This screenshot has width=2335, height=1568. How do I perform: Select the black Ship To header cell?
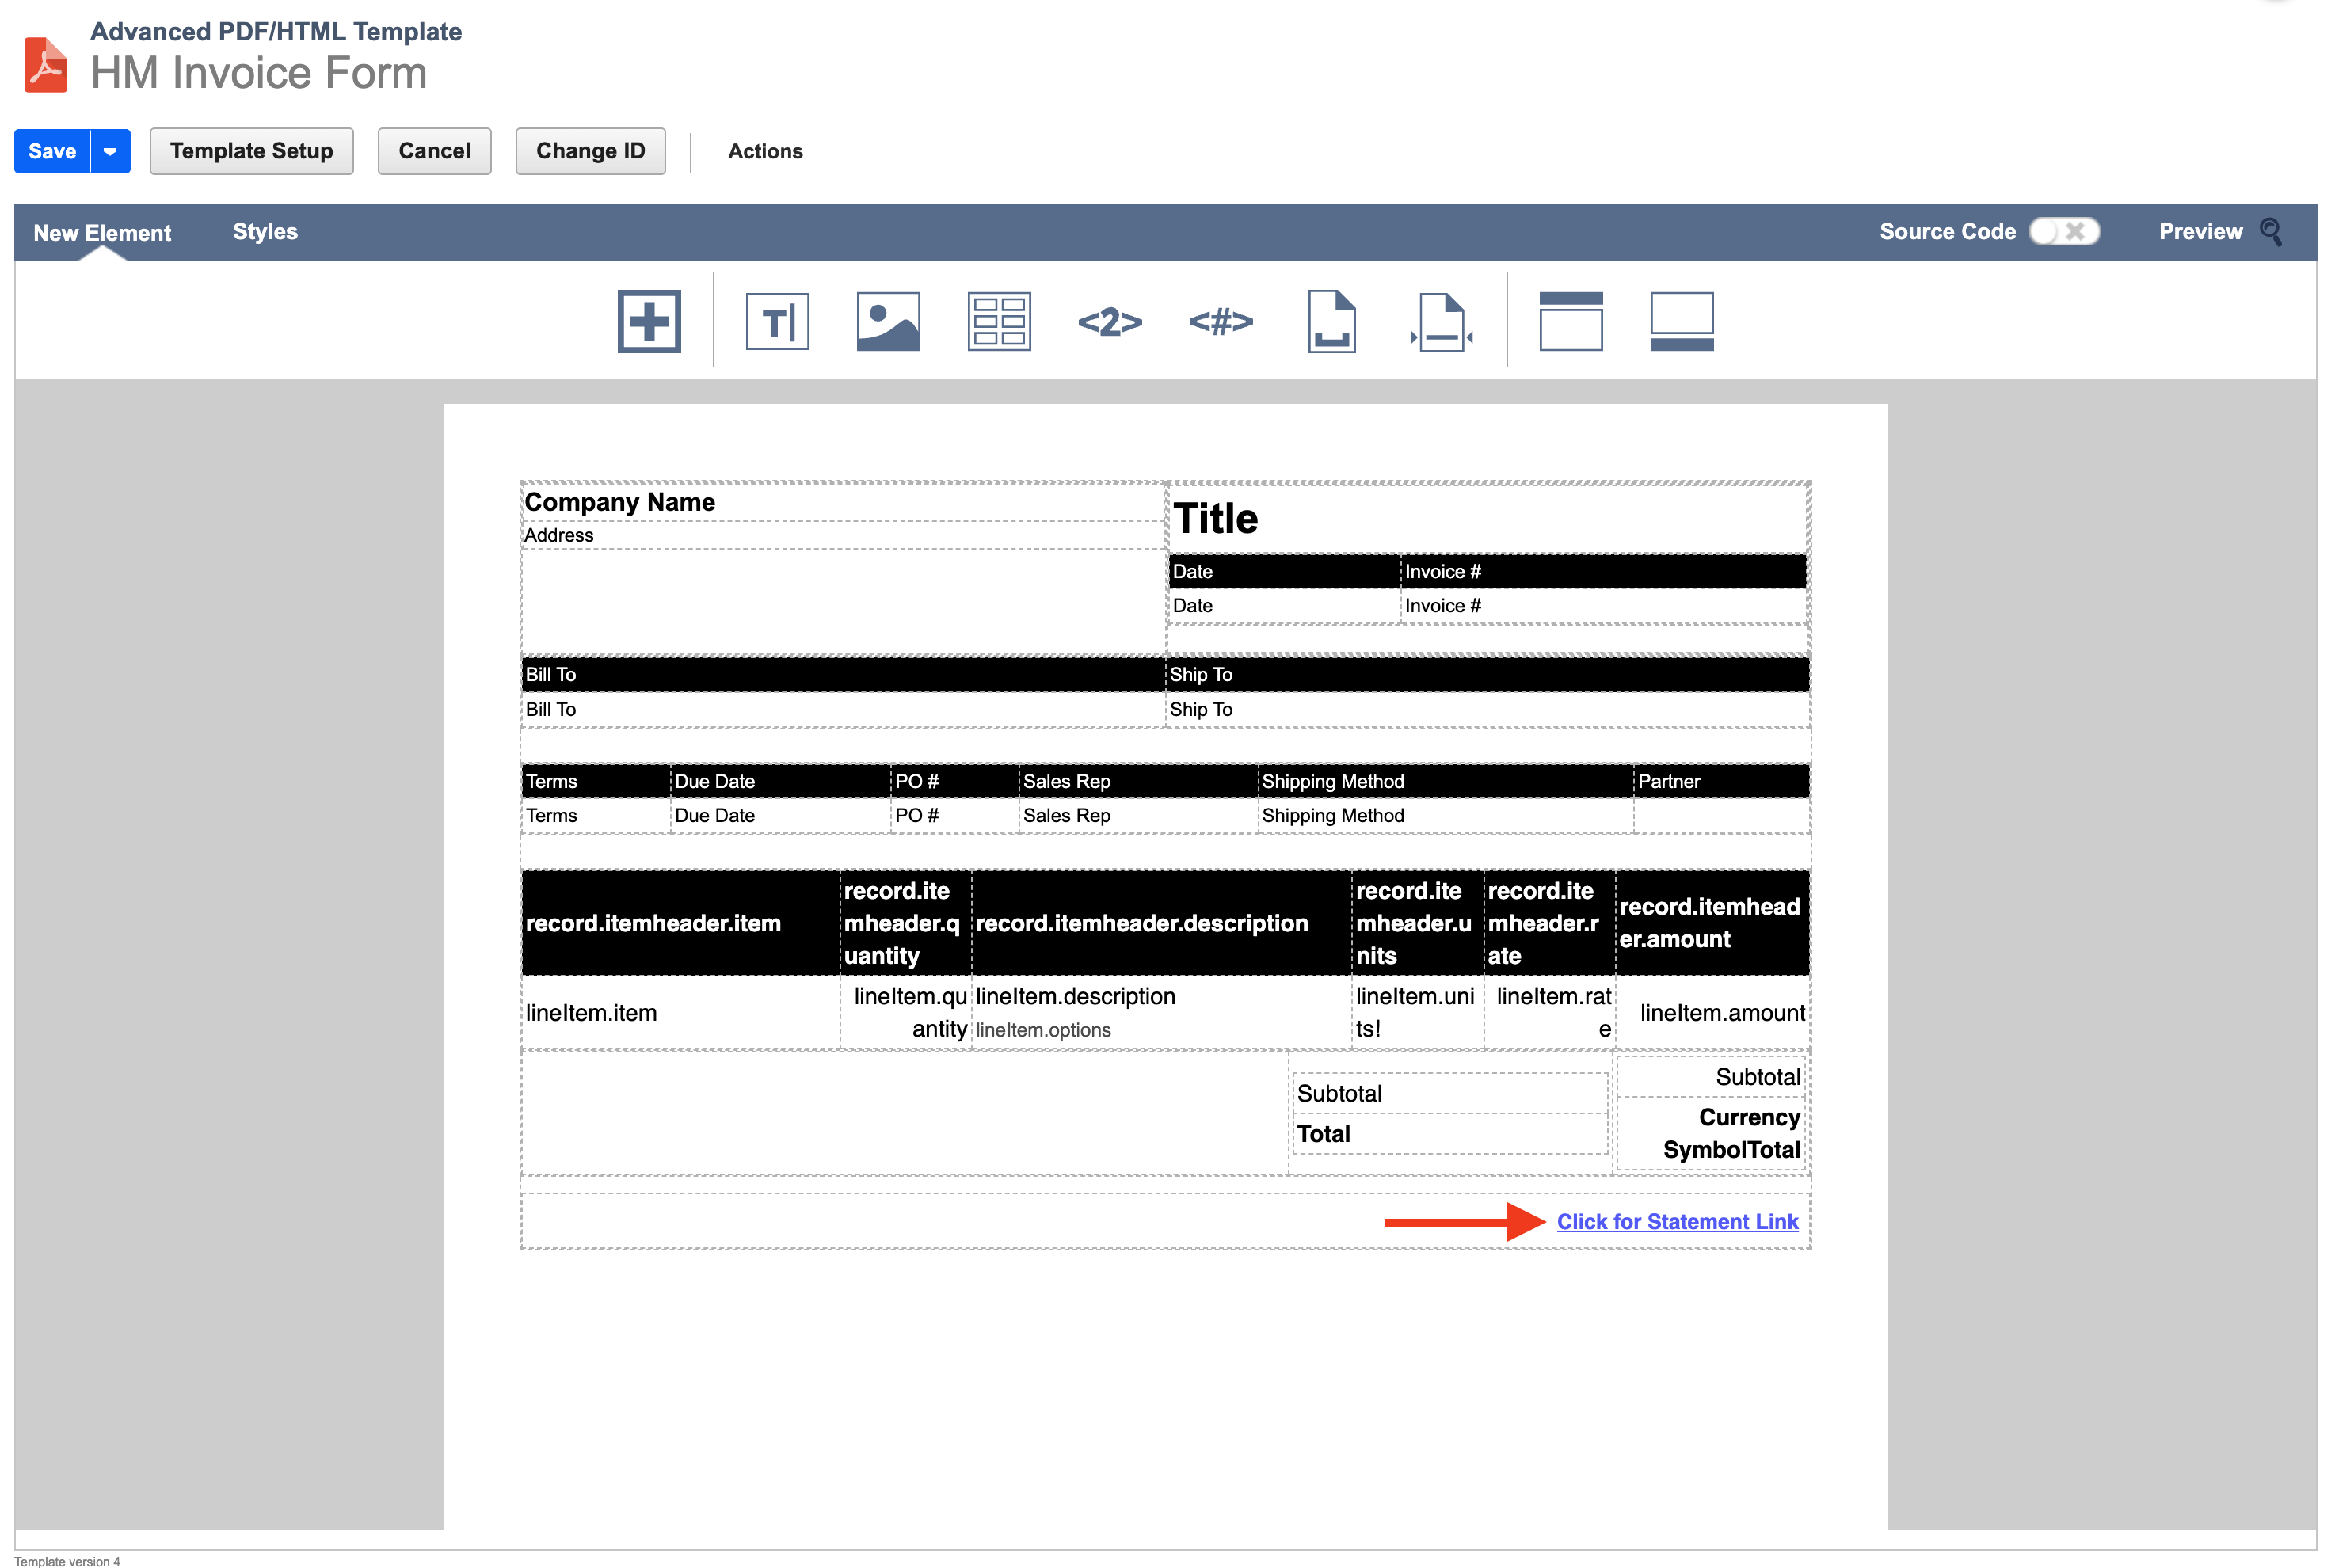click(x=1487, y=674)
